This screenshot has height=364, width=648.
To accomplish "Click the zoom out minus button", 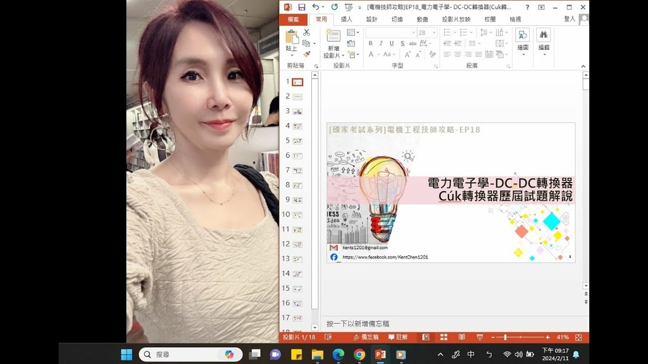I will pos(493,337).
